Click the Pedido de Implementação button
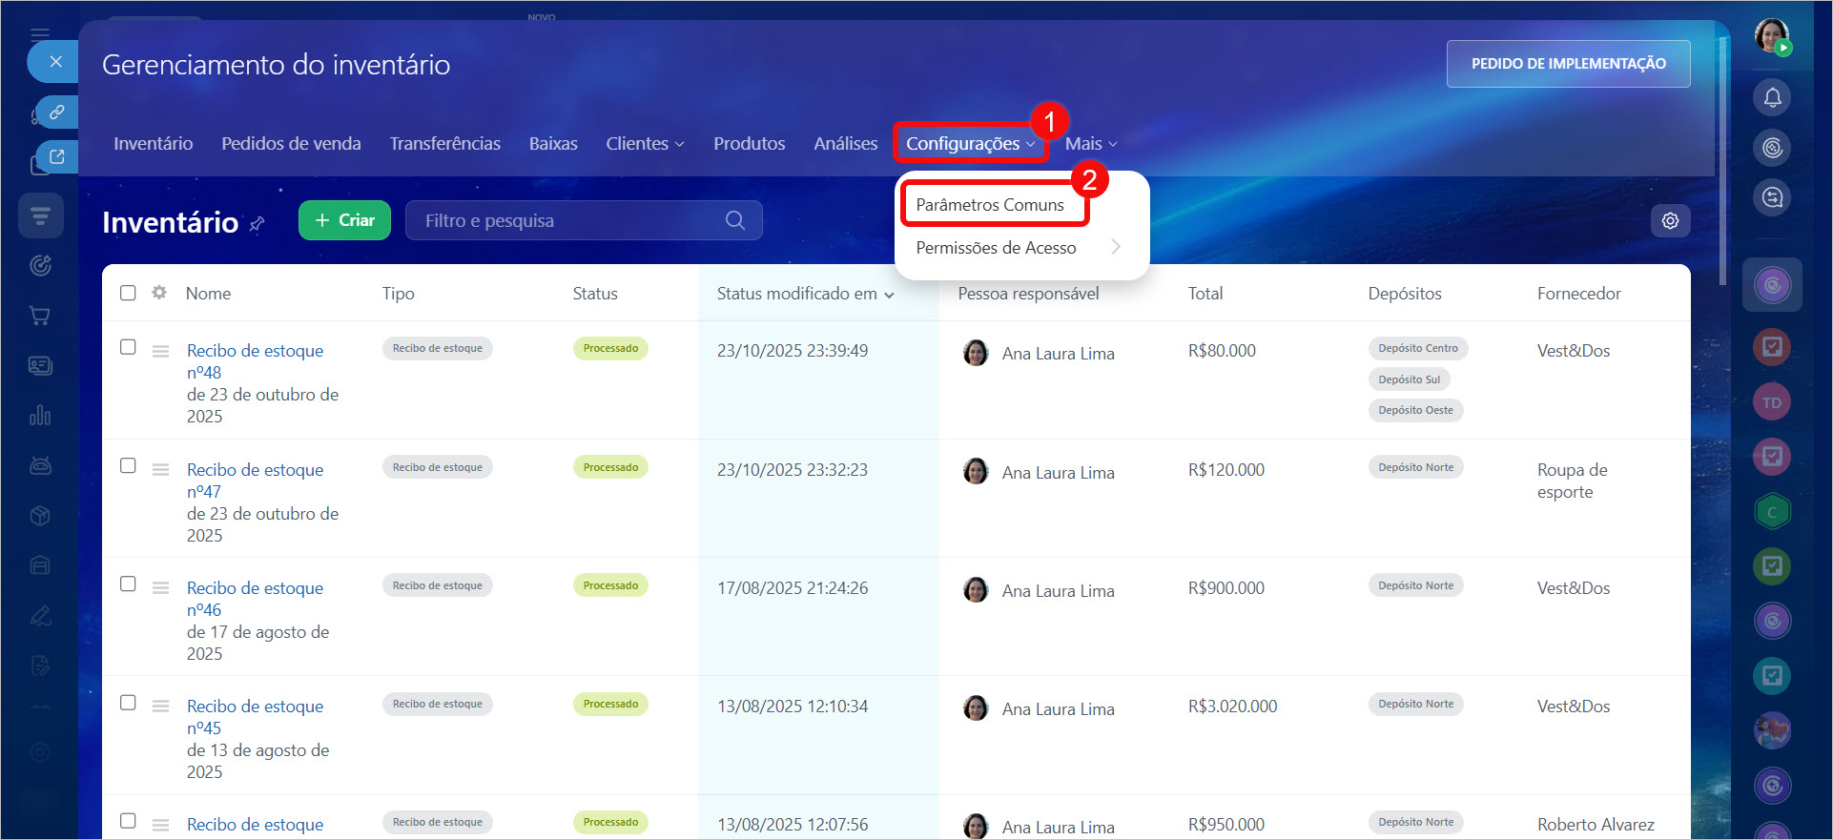 click(1568, 64)
